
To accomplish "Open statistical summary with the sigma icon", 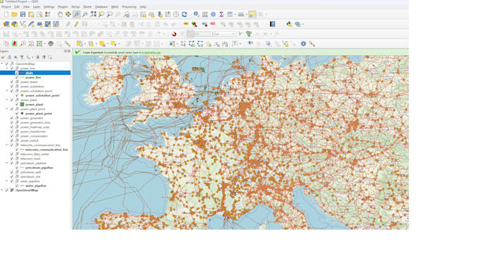I will (x=221, y=14).
